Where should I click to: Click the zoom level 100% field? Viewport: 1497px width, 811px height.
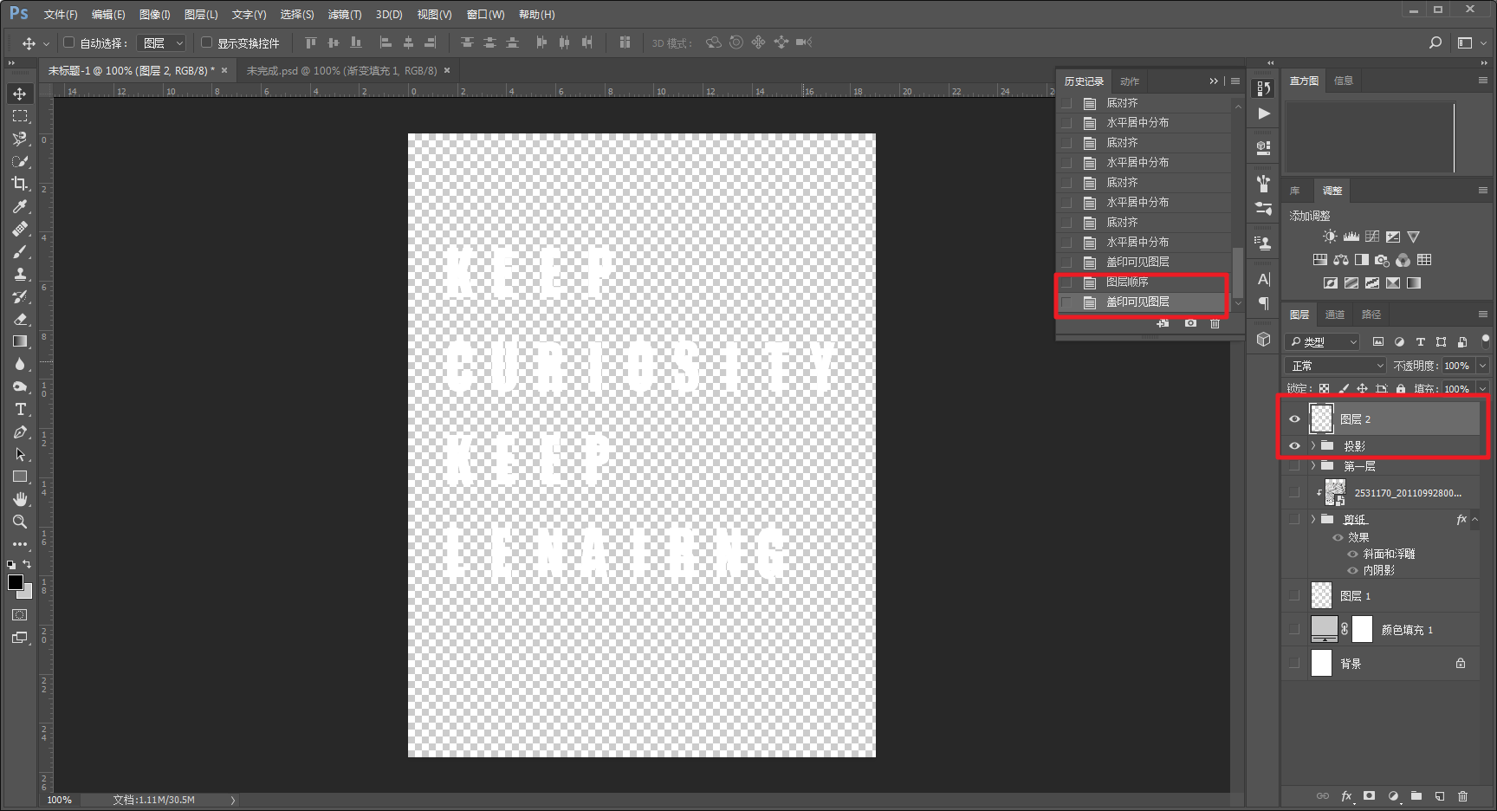[60, 800]
